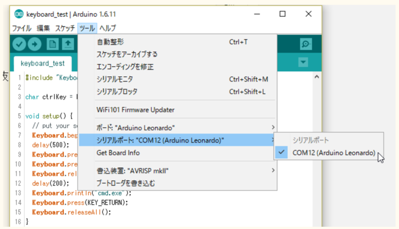Open シリアルプロッタ from the menu
The height and width of the screenshot is (229, 399).
pos(177,92)
